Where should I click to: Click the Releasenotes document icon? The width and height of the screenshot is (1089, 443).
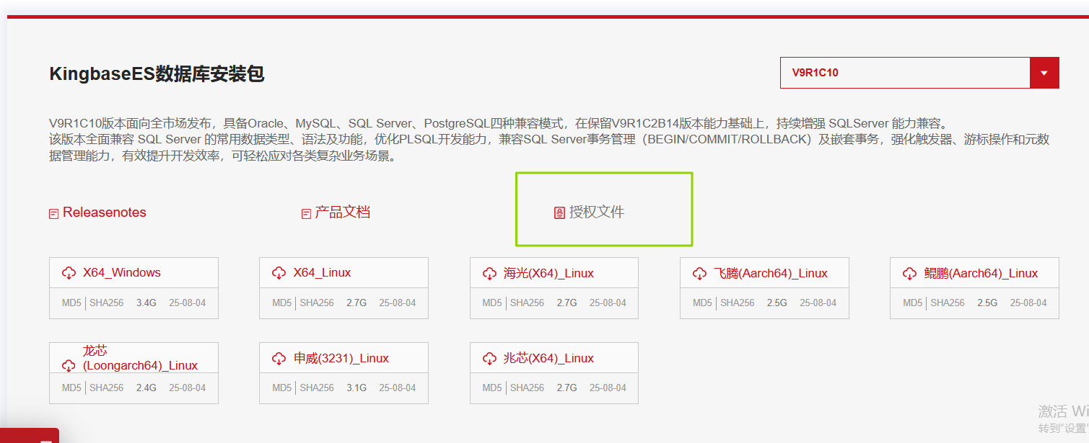53,214
